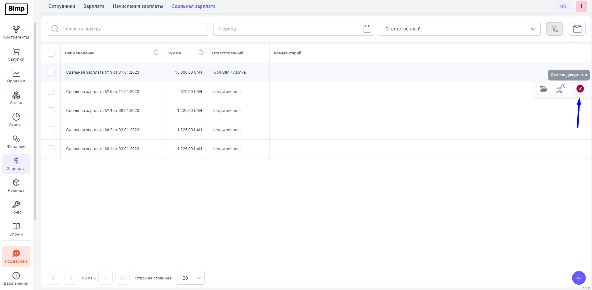
Task: Open document via the folder icon
Action: tap(543, 89)
